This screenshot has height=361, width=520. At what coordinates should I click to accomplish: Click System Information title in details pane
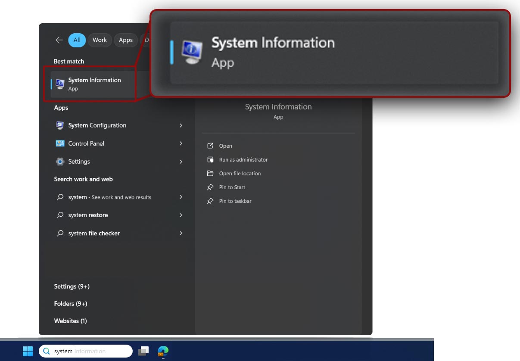tap(278, 107)
